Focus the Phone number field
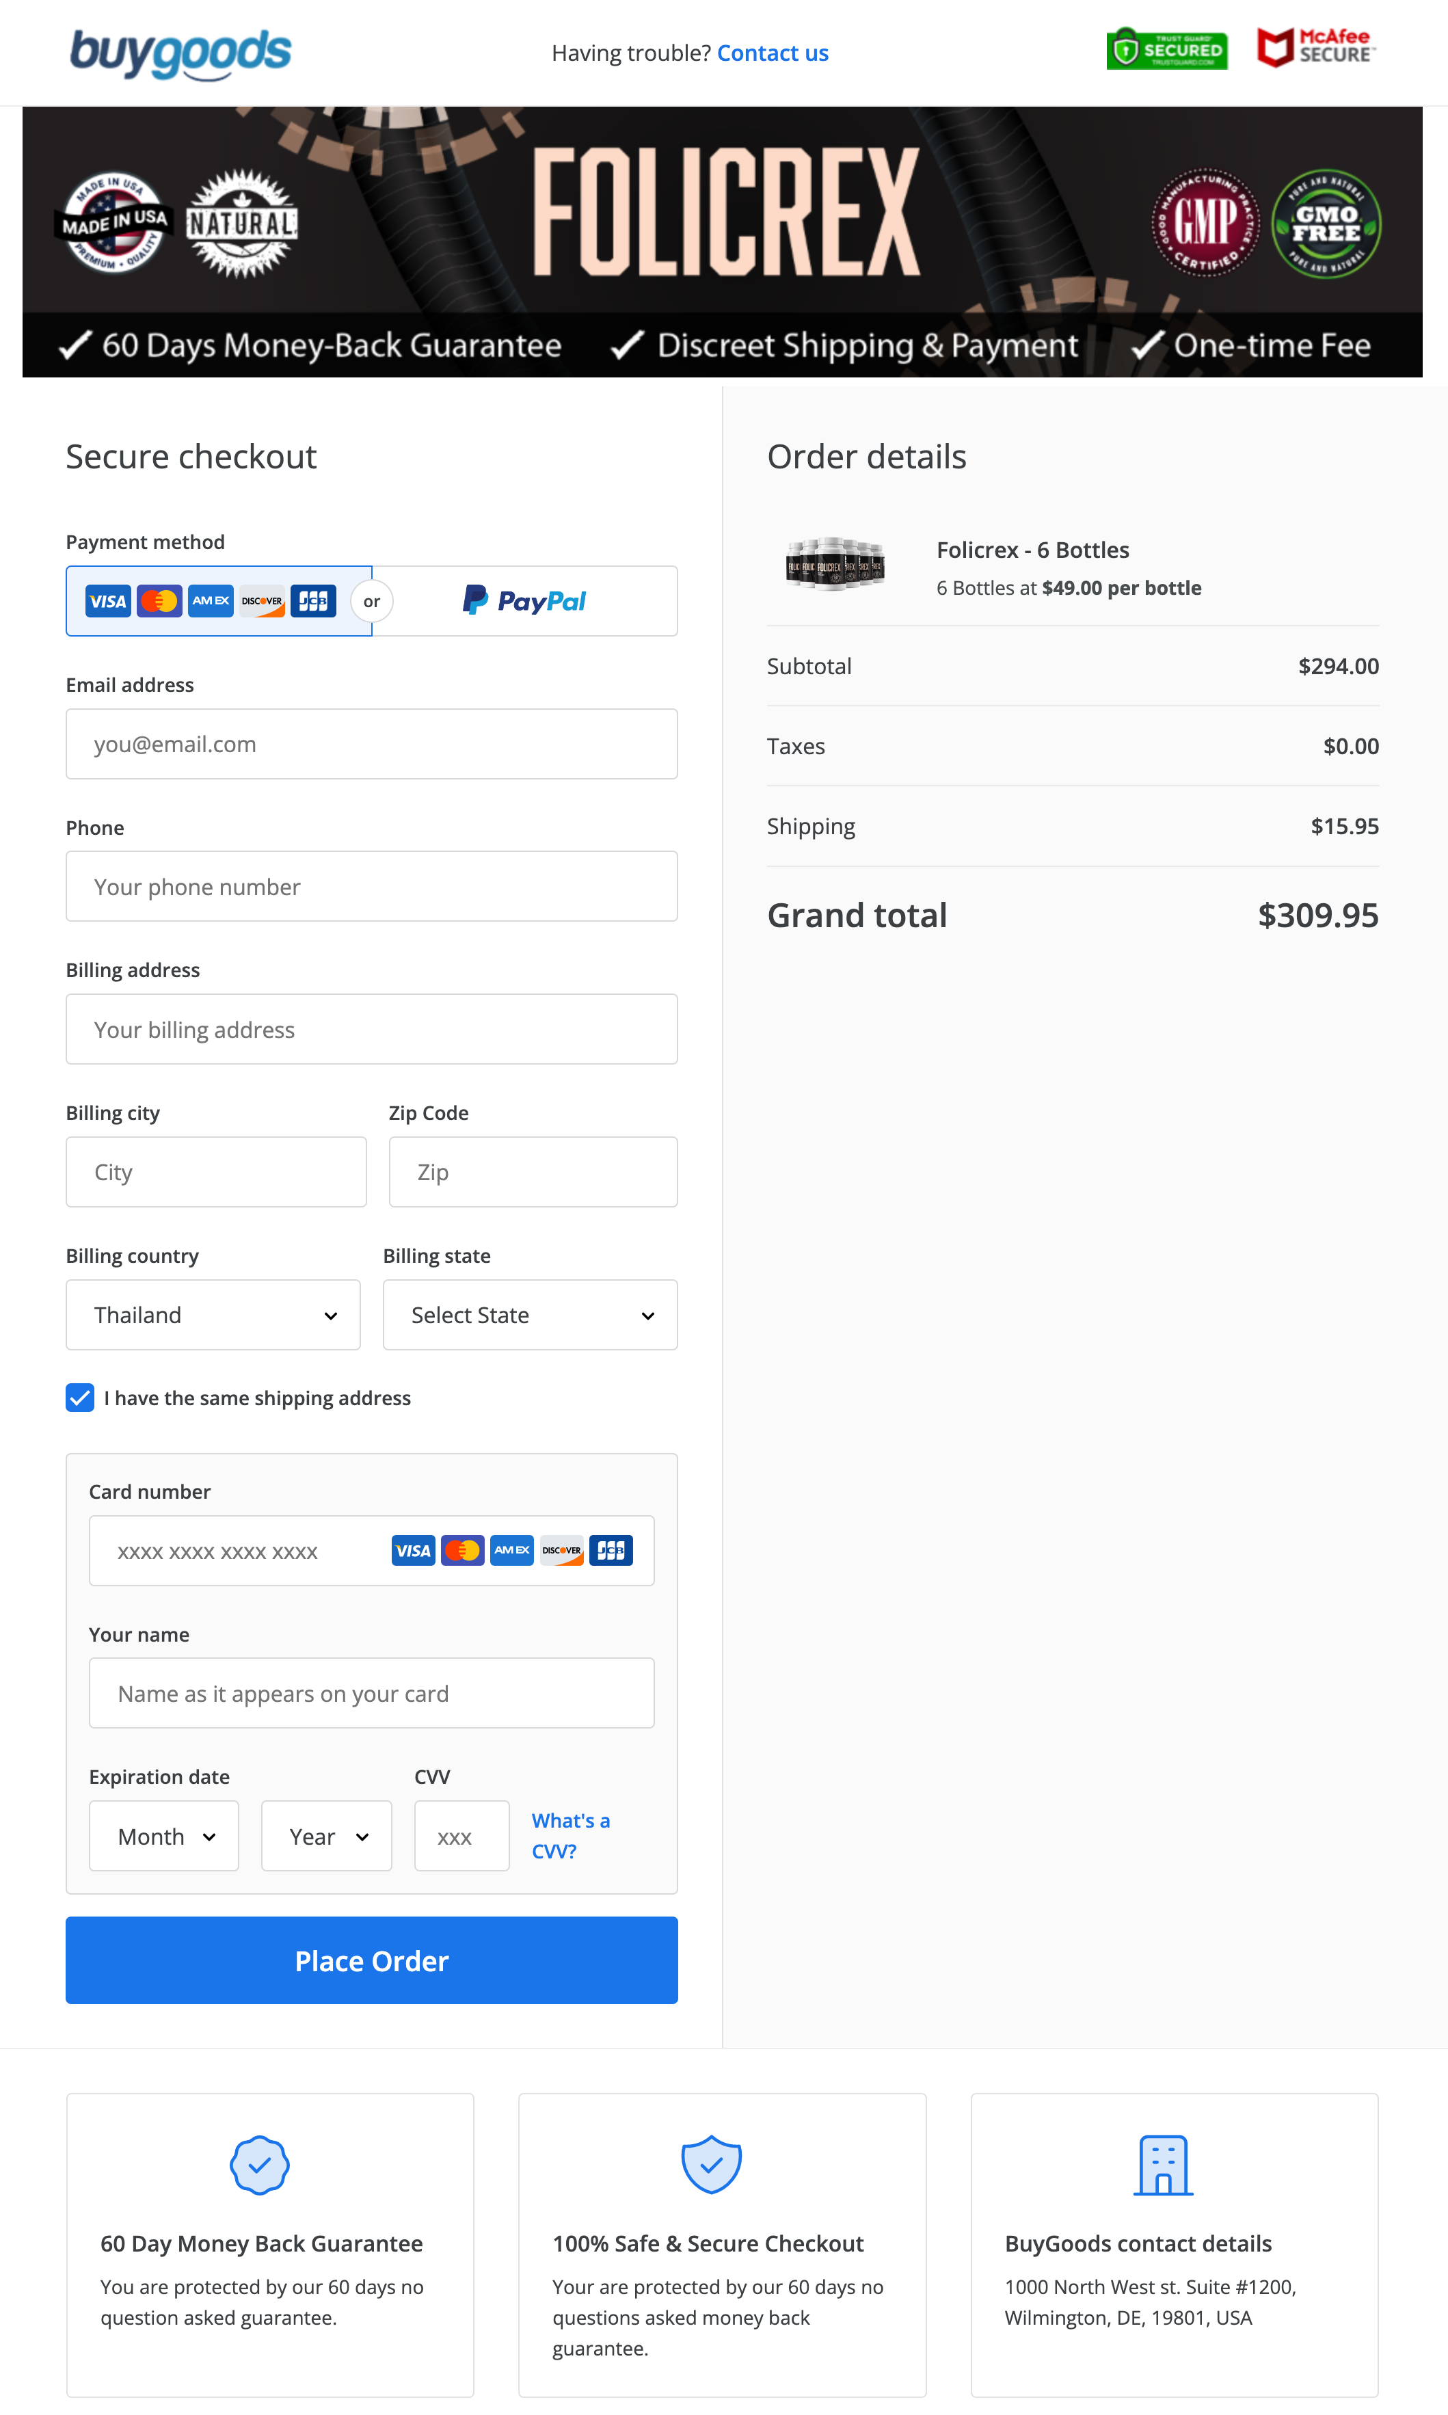Viewport: 1448px width, 2415px height. tap(372, 886)
